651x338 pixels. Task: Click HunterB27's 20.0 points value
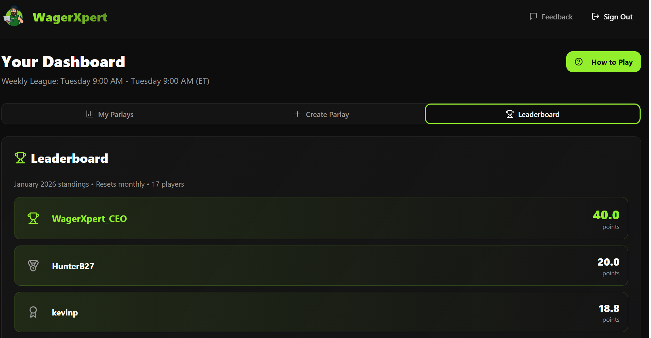[x=608, y=262]
